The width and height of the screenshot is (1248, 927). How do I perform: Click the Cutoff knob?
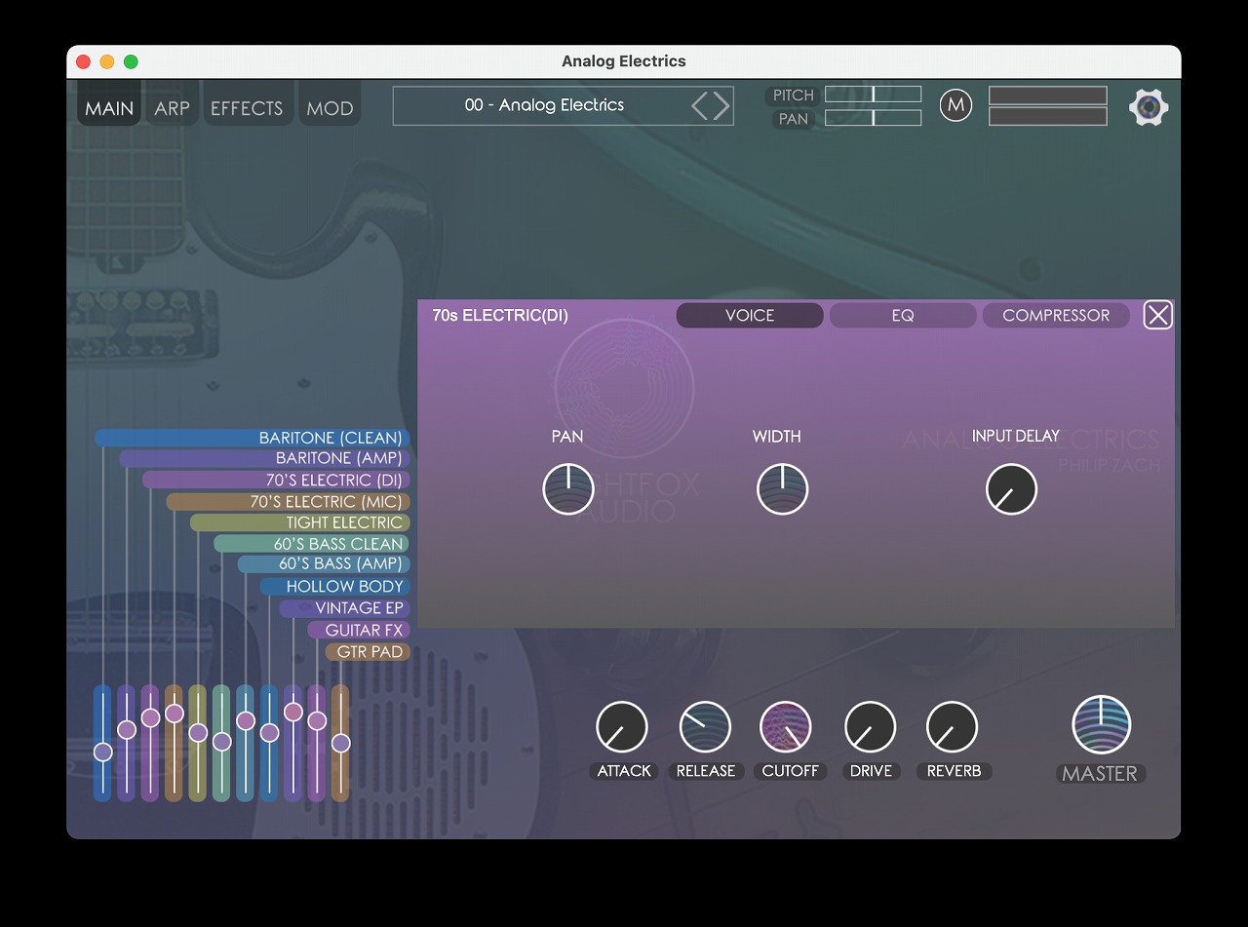pyautogui.click(x=785, y=727)
